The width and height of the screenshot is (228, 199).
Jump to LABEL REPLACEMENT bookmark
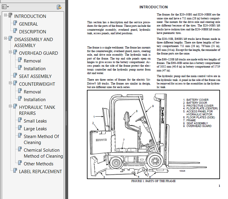pos(40,172)
